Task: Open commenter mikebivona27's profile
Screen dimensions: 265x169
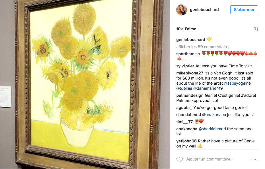Action: 190,73
